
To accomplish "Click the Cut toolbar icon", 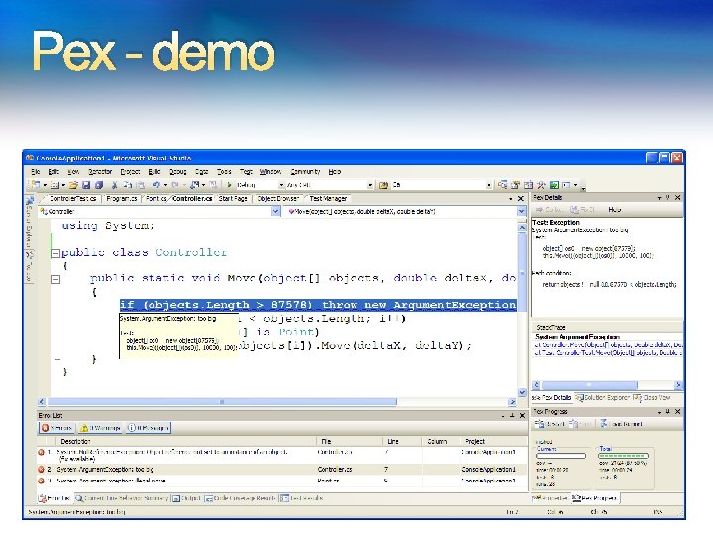I will click(114, 185).
